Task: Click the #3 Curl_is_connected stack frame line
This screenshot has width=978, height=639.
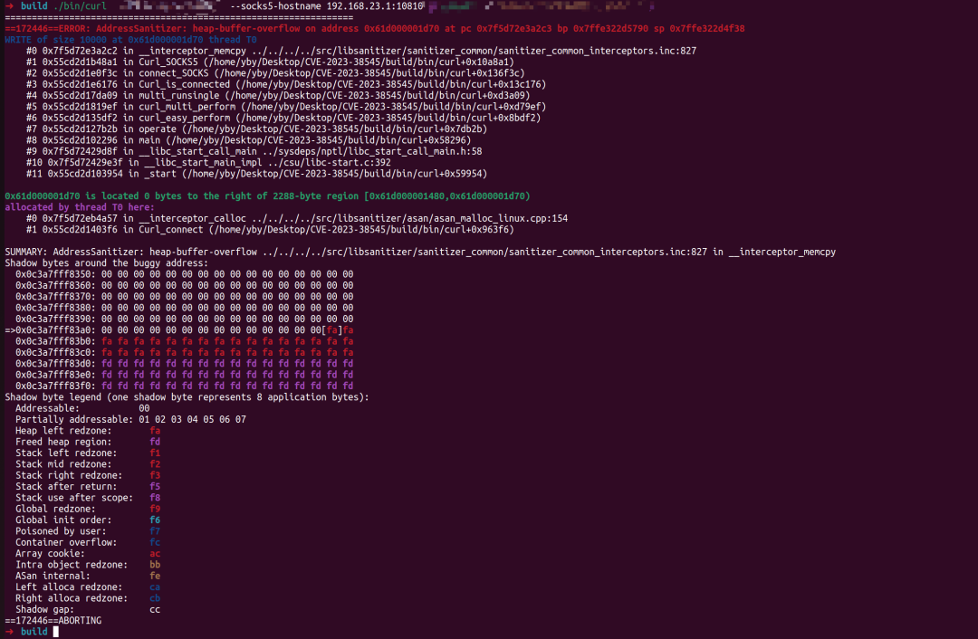Action: coord(286,85)
